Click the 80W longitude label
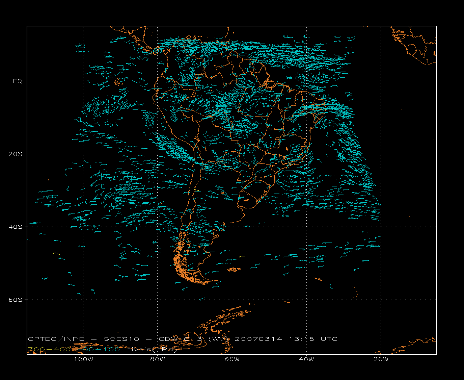Screen dimensions: 464x380 pyautogui.click(x=158, y=359)
